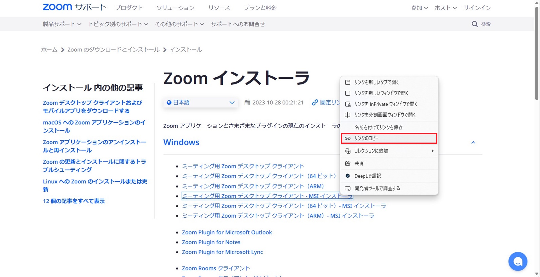Select リンクを InPrivate ウィンドウで開く
This screenshot has width=540, height=277.
(x=389, y=104)
